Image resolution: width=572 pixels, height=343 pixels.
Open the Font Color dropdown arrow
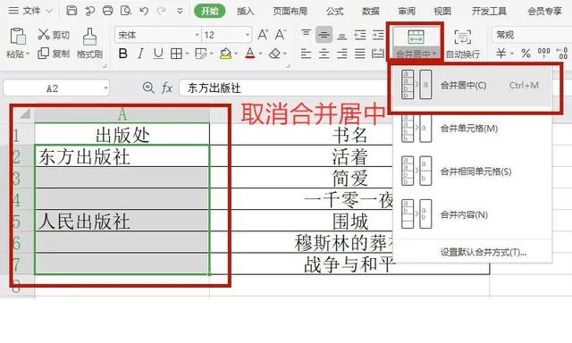[260, 54]
